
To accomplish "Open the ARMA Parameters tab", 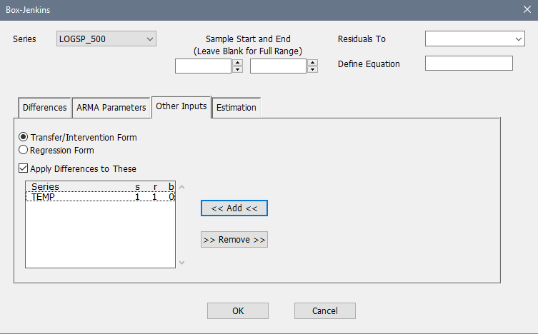I will click(x=111, y=107).
